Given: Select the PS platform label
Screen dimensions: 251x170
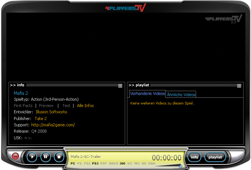Looking at the screenshot, I should (79, 163).
